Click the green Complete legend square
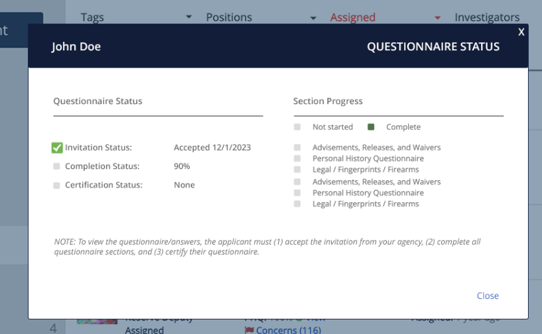The height and width of the screenshot is (334, 542). click(371, 127)
